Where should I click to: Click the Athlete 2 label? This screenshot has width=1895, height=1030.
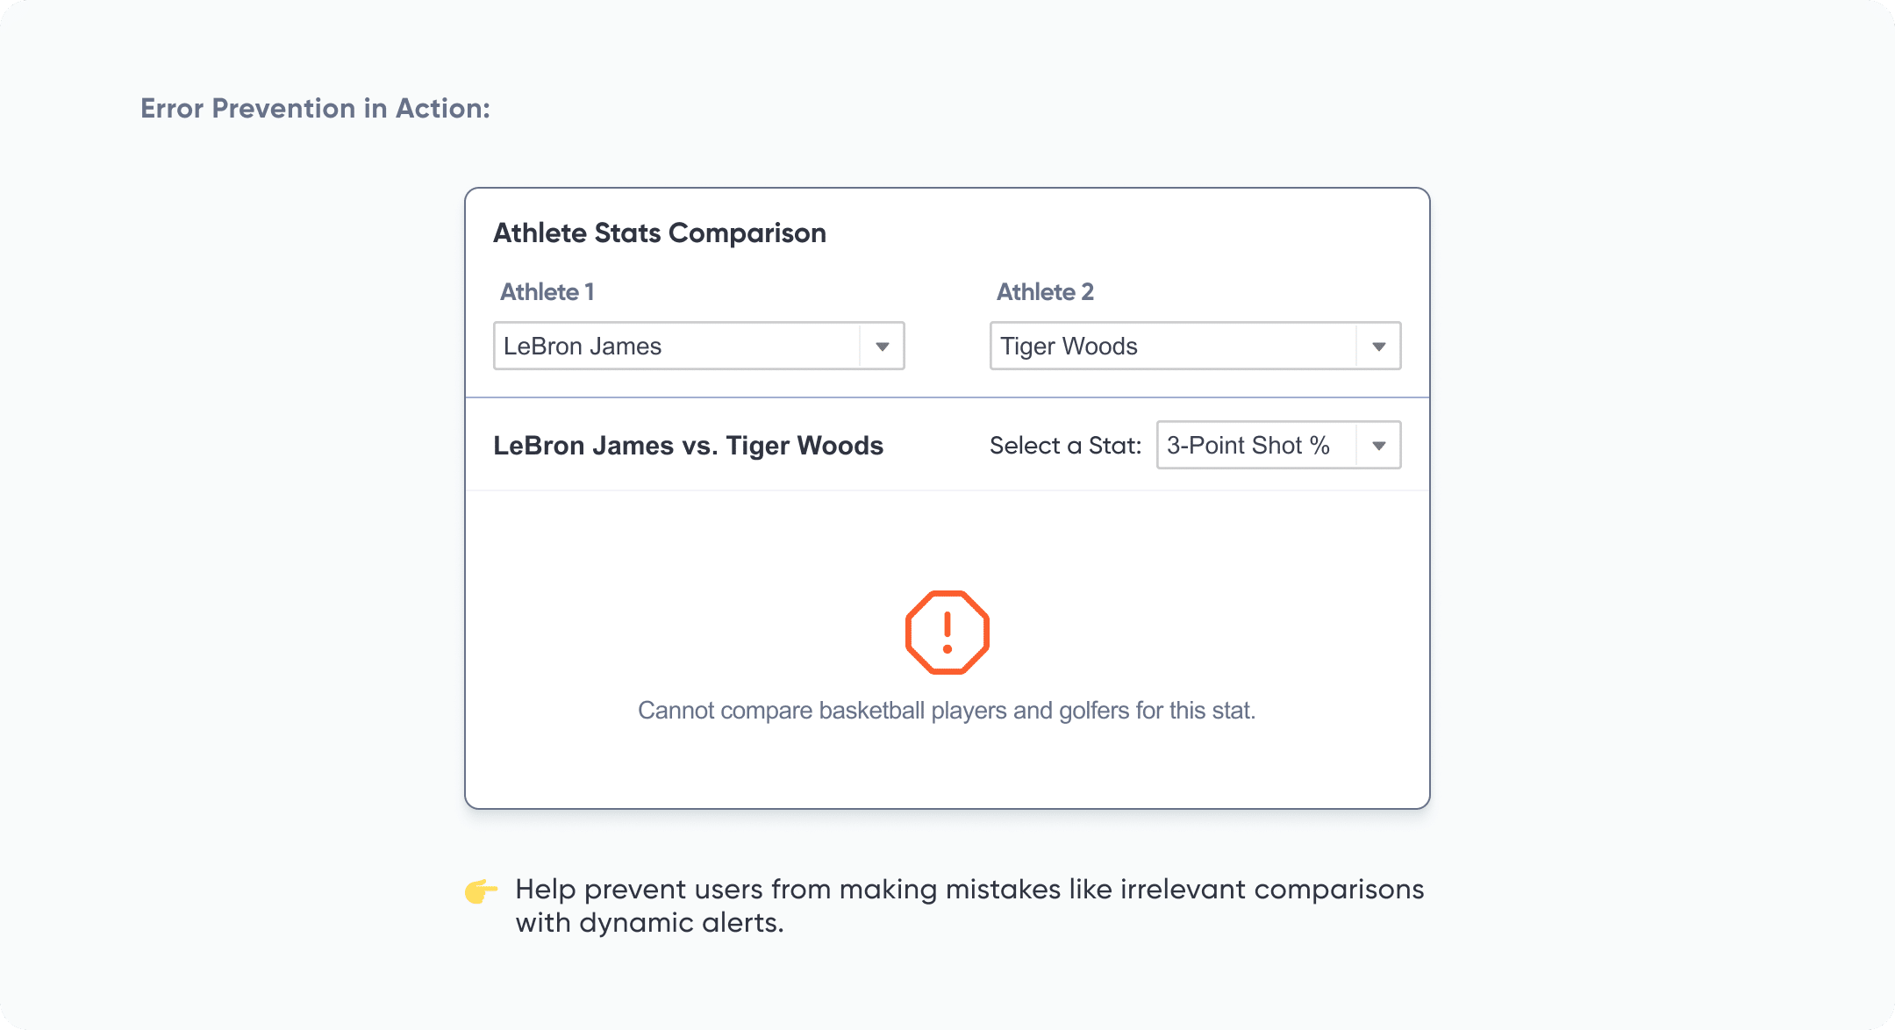(1045, 292)
